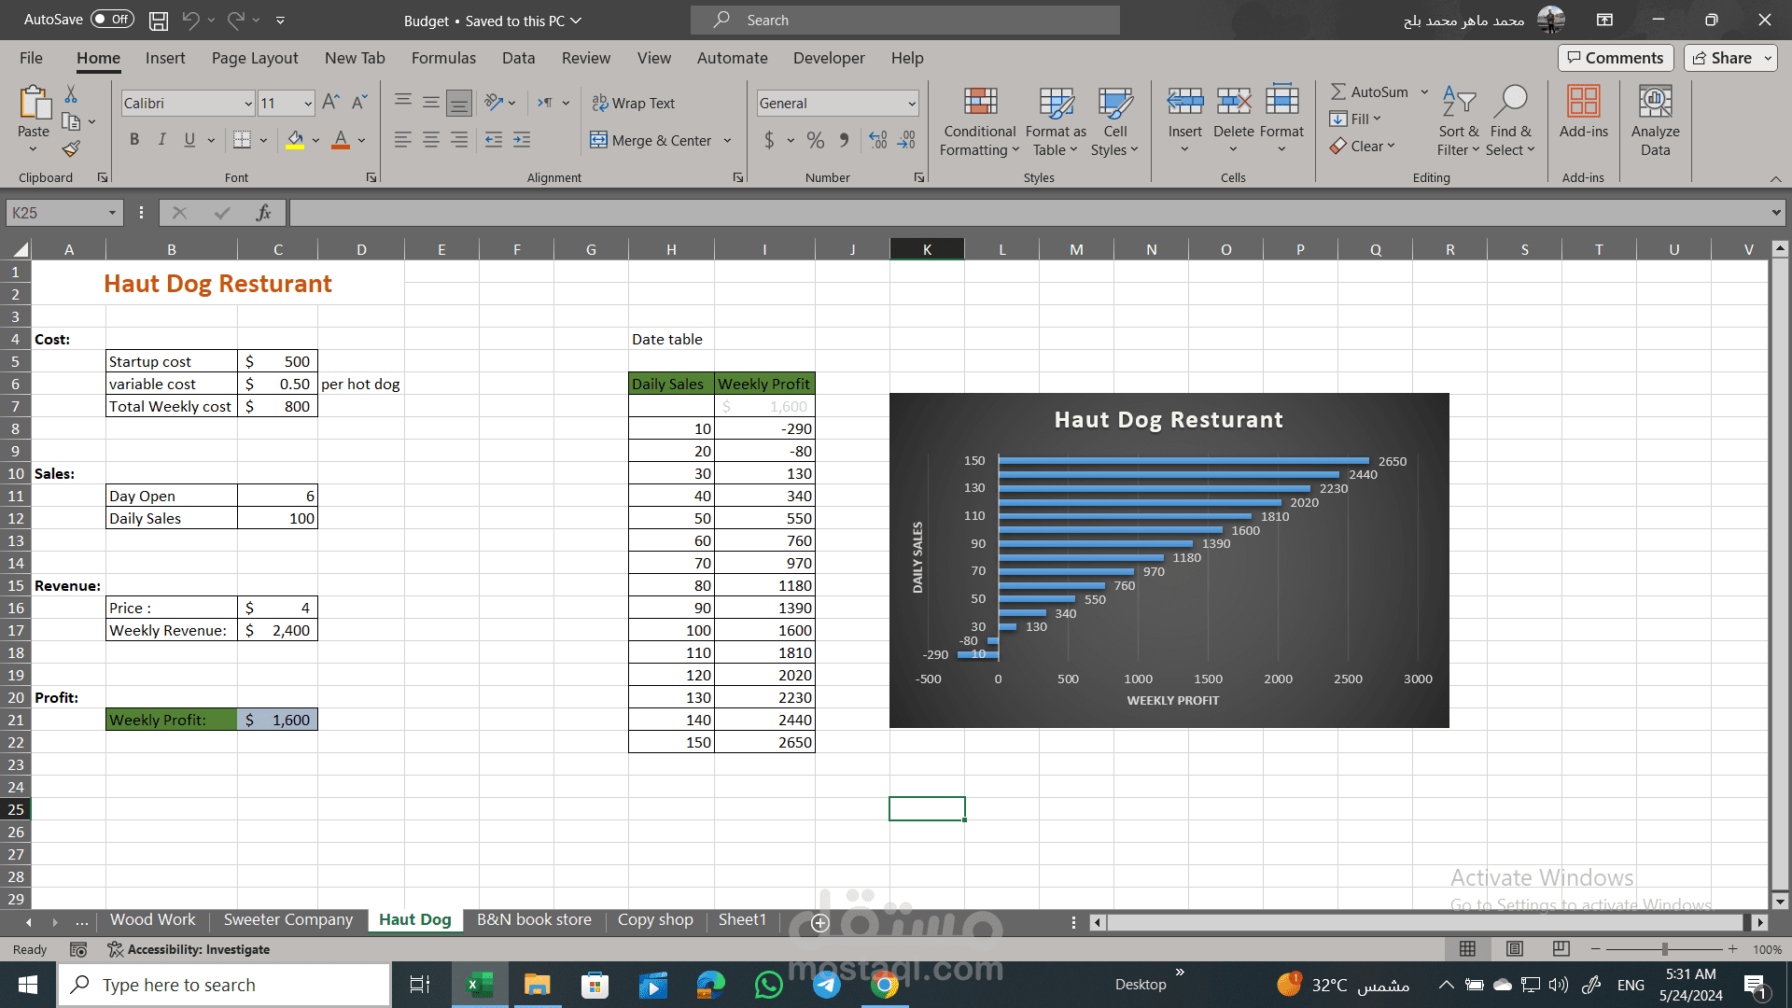The width and height of the screenshot is (1792, 1008).
Task: Open the Formulas ribbon tab
Action: click(x=443, y=58)
